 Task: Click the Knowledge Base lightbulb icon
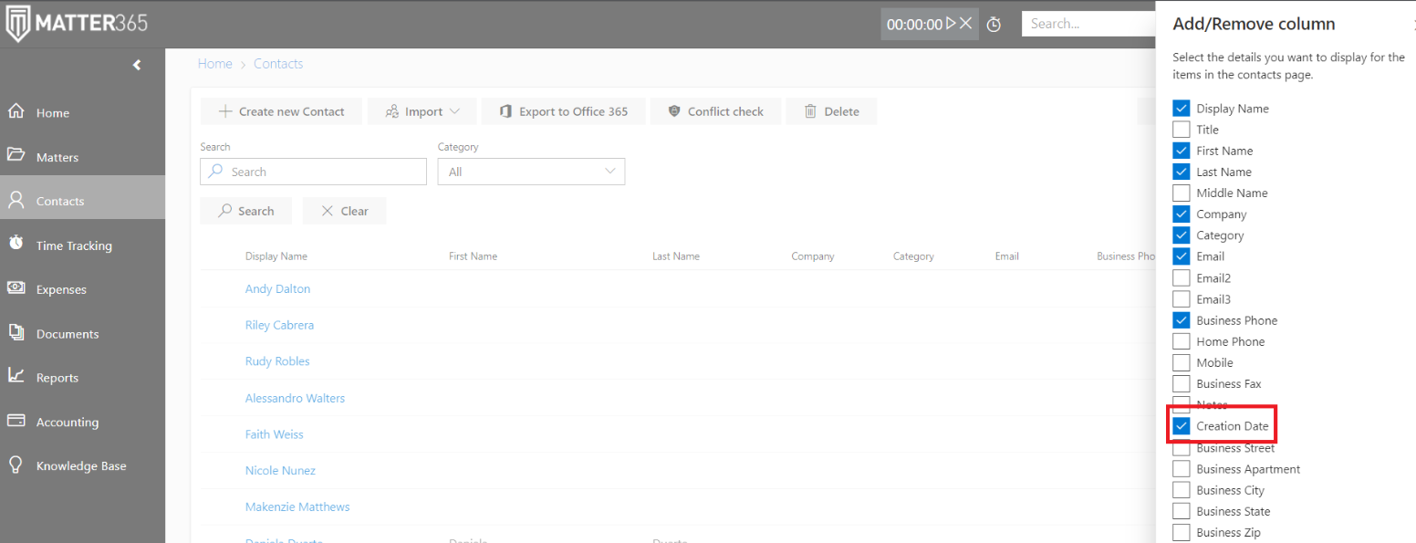(16, 465)
